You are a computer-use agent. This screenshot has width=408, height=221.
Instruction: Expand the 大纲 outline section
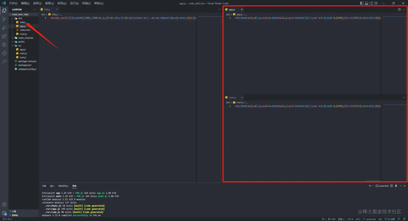point(24,211)
